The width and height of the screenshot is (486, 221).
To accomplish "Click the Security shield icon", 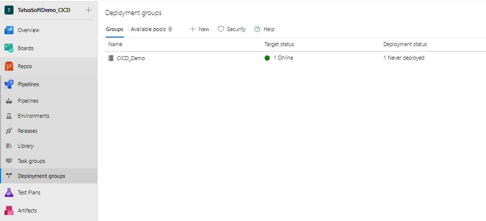I will coord(221,29).
